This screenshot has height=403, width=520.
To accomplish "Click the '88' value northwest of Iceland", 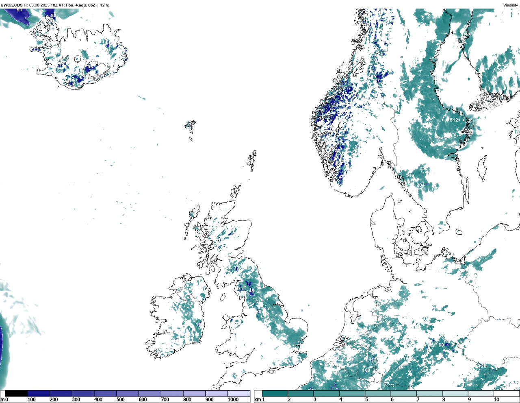I will pyautogui.click(x=53, y=15).
